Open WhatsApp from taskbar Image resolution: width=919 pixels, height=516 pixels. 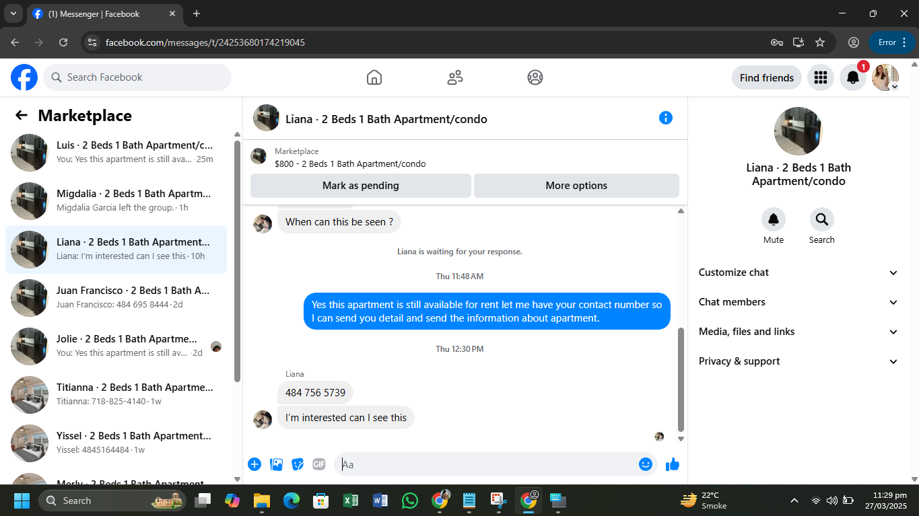tap(409, 501)
